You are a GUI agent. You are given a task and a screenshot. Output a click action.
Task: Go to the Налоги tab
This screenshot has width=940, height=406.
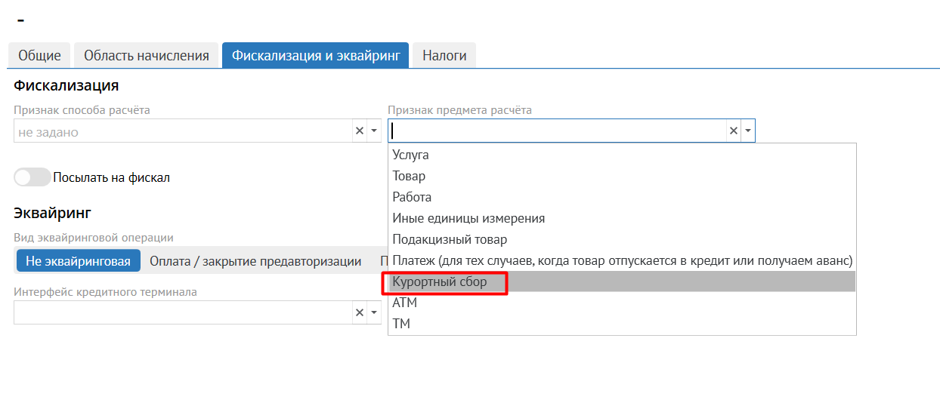444,55
